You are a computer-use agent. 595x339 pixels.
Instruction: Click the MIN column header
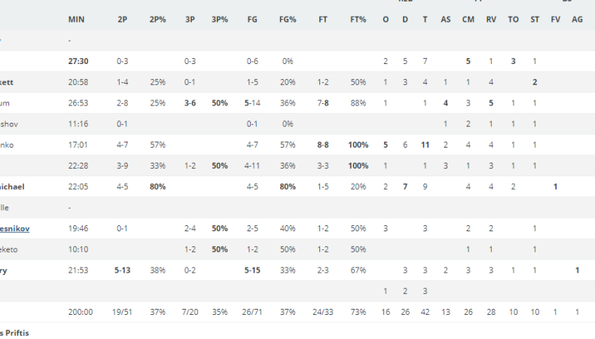click(76, 20)
